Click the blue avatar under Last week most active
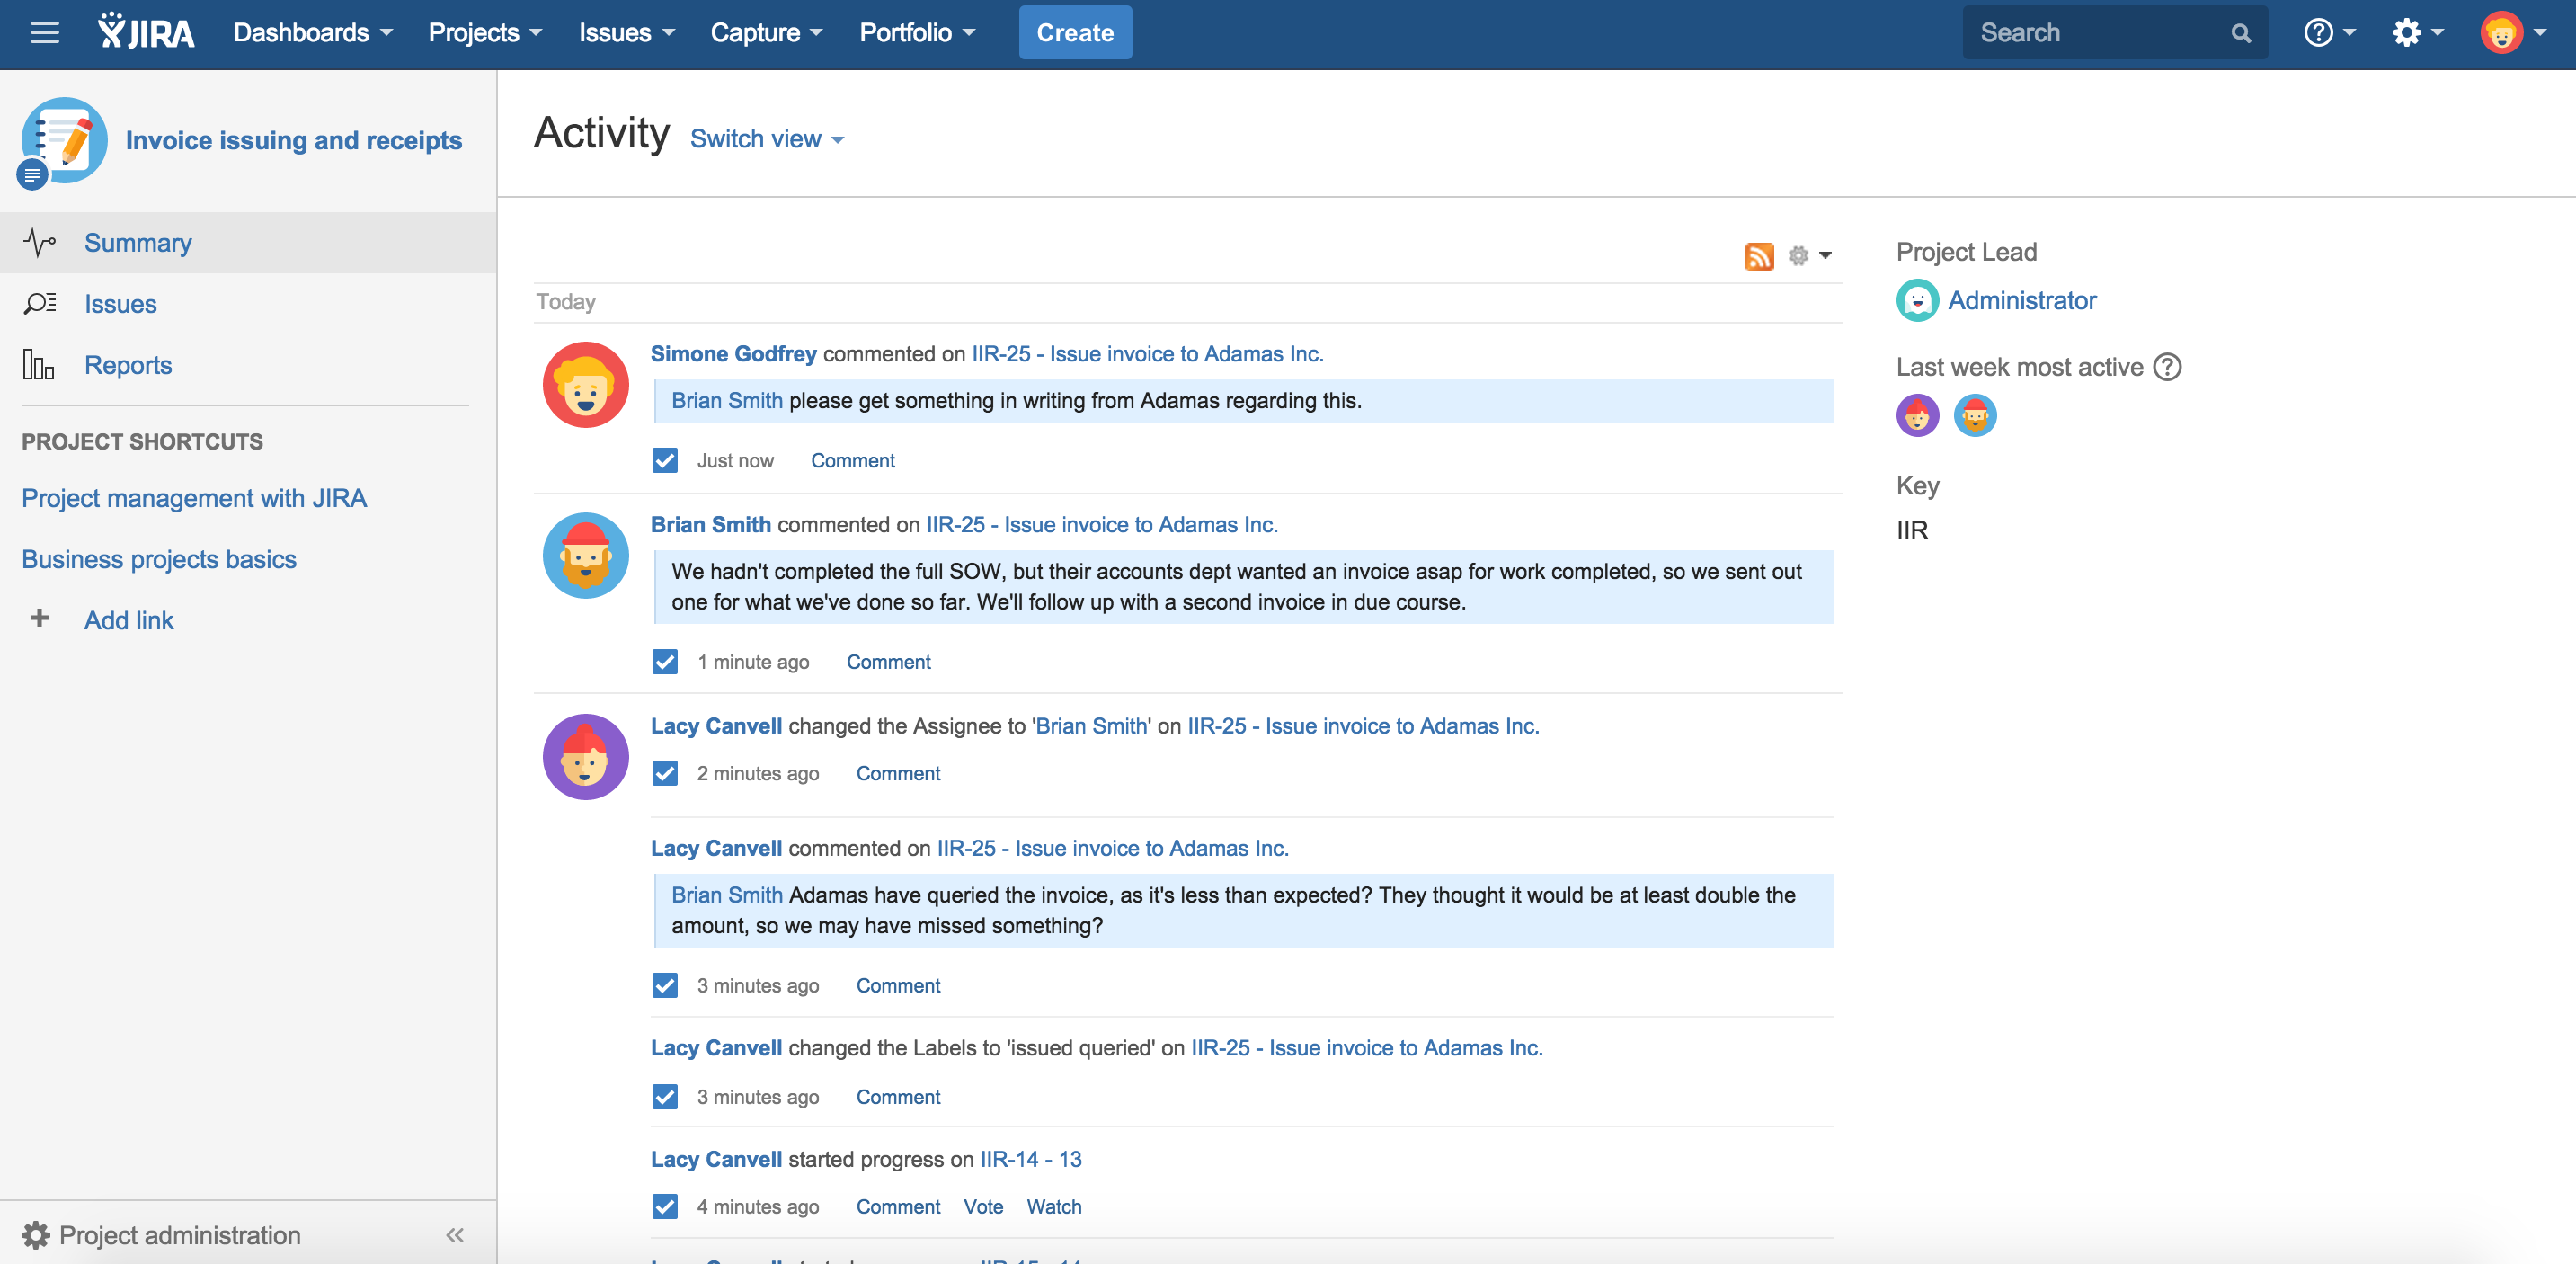The width and height of the screenshot is (2576, 1264). pyautogui.click(x=1975, y=415)
